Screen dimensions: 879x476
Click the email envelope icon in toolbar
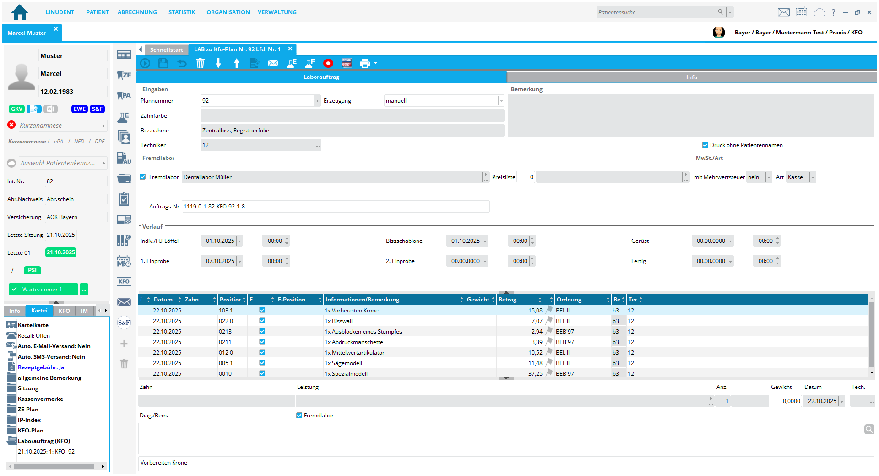(x=273, y=63)
